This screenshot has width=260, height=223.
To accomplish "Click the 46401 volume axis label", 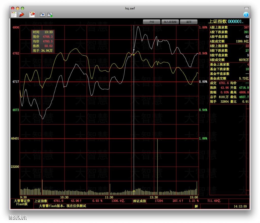I will click(x=15, y=138).
